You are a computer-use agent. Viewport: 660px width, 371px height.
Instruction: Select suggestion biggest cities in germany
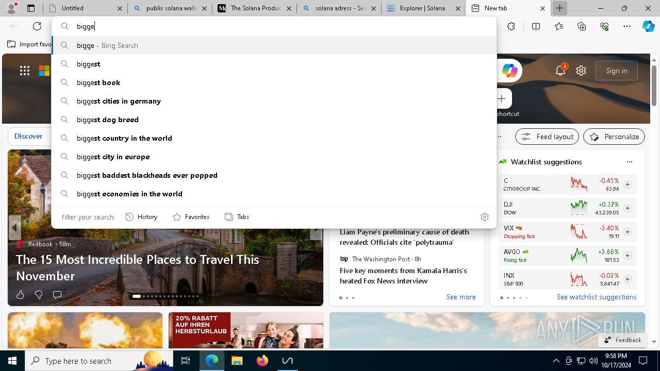tap(274, 101)
